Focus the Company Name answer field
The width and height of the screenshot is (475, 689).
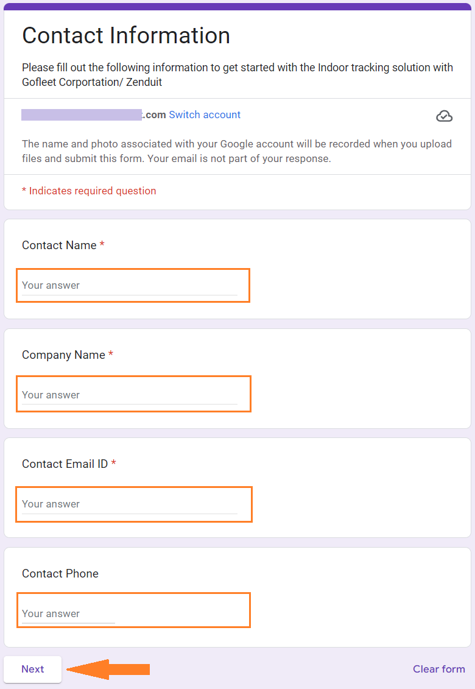130,395
